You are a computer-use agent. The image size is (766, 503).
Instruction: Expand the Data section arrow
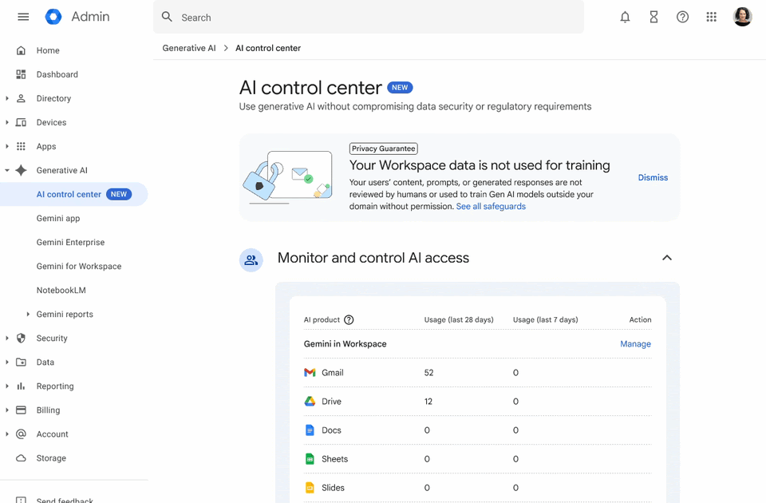tap(7, 362)
